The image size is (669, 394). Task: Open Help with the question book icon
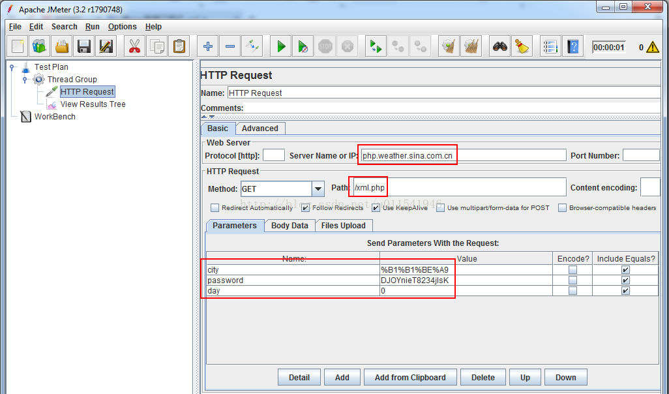[x=572, y=46]
